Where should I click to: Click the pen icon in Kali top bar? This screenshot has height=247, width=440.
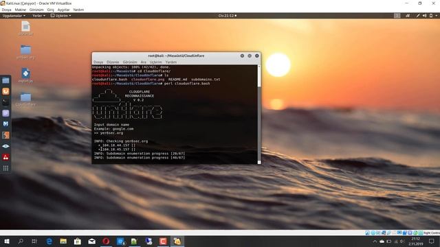pos(418,16)
